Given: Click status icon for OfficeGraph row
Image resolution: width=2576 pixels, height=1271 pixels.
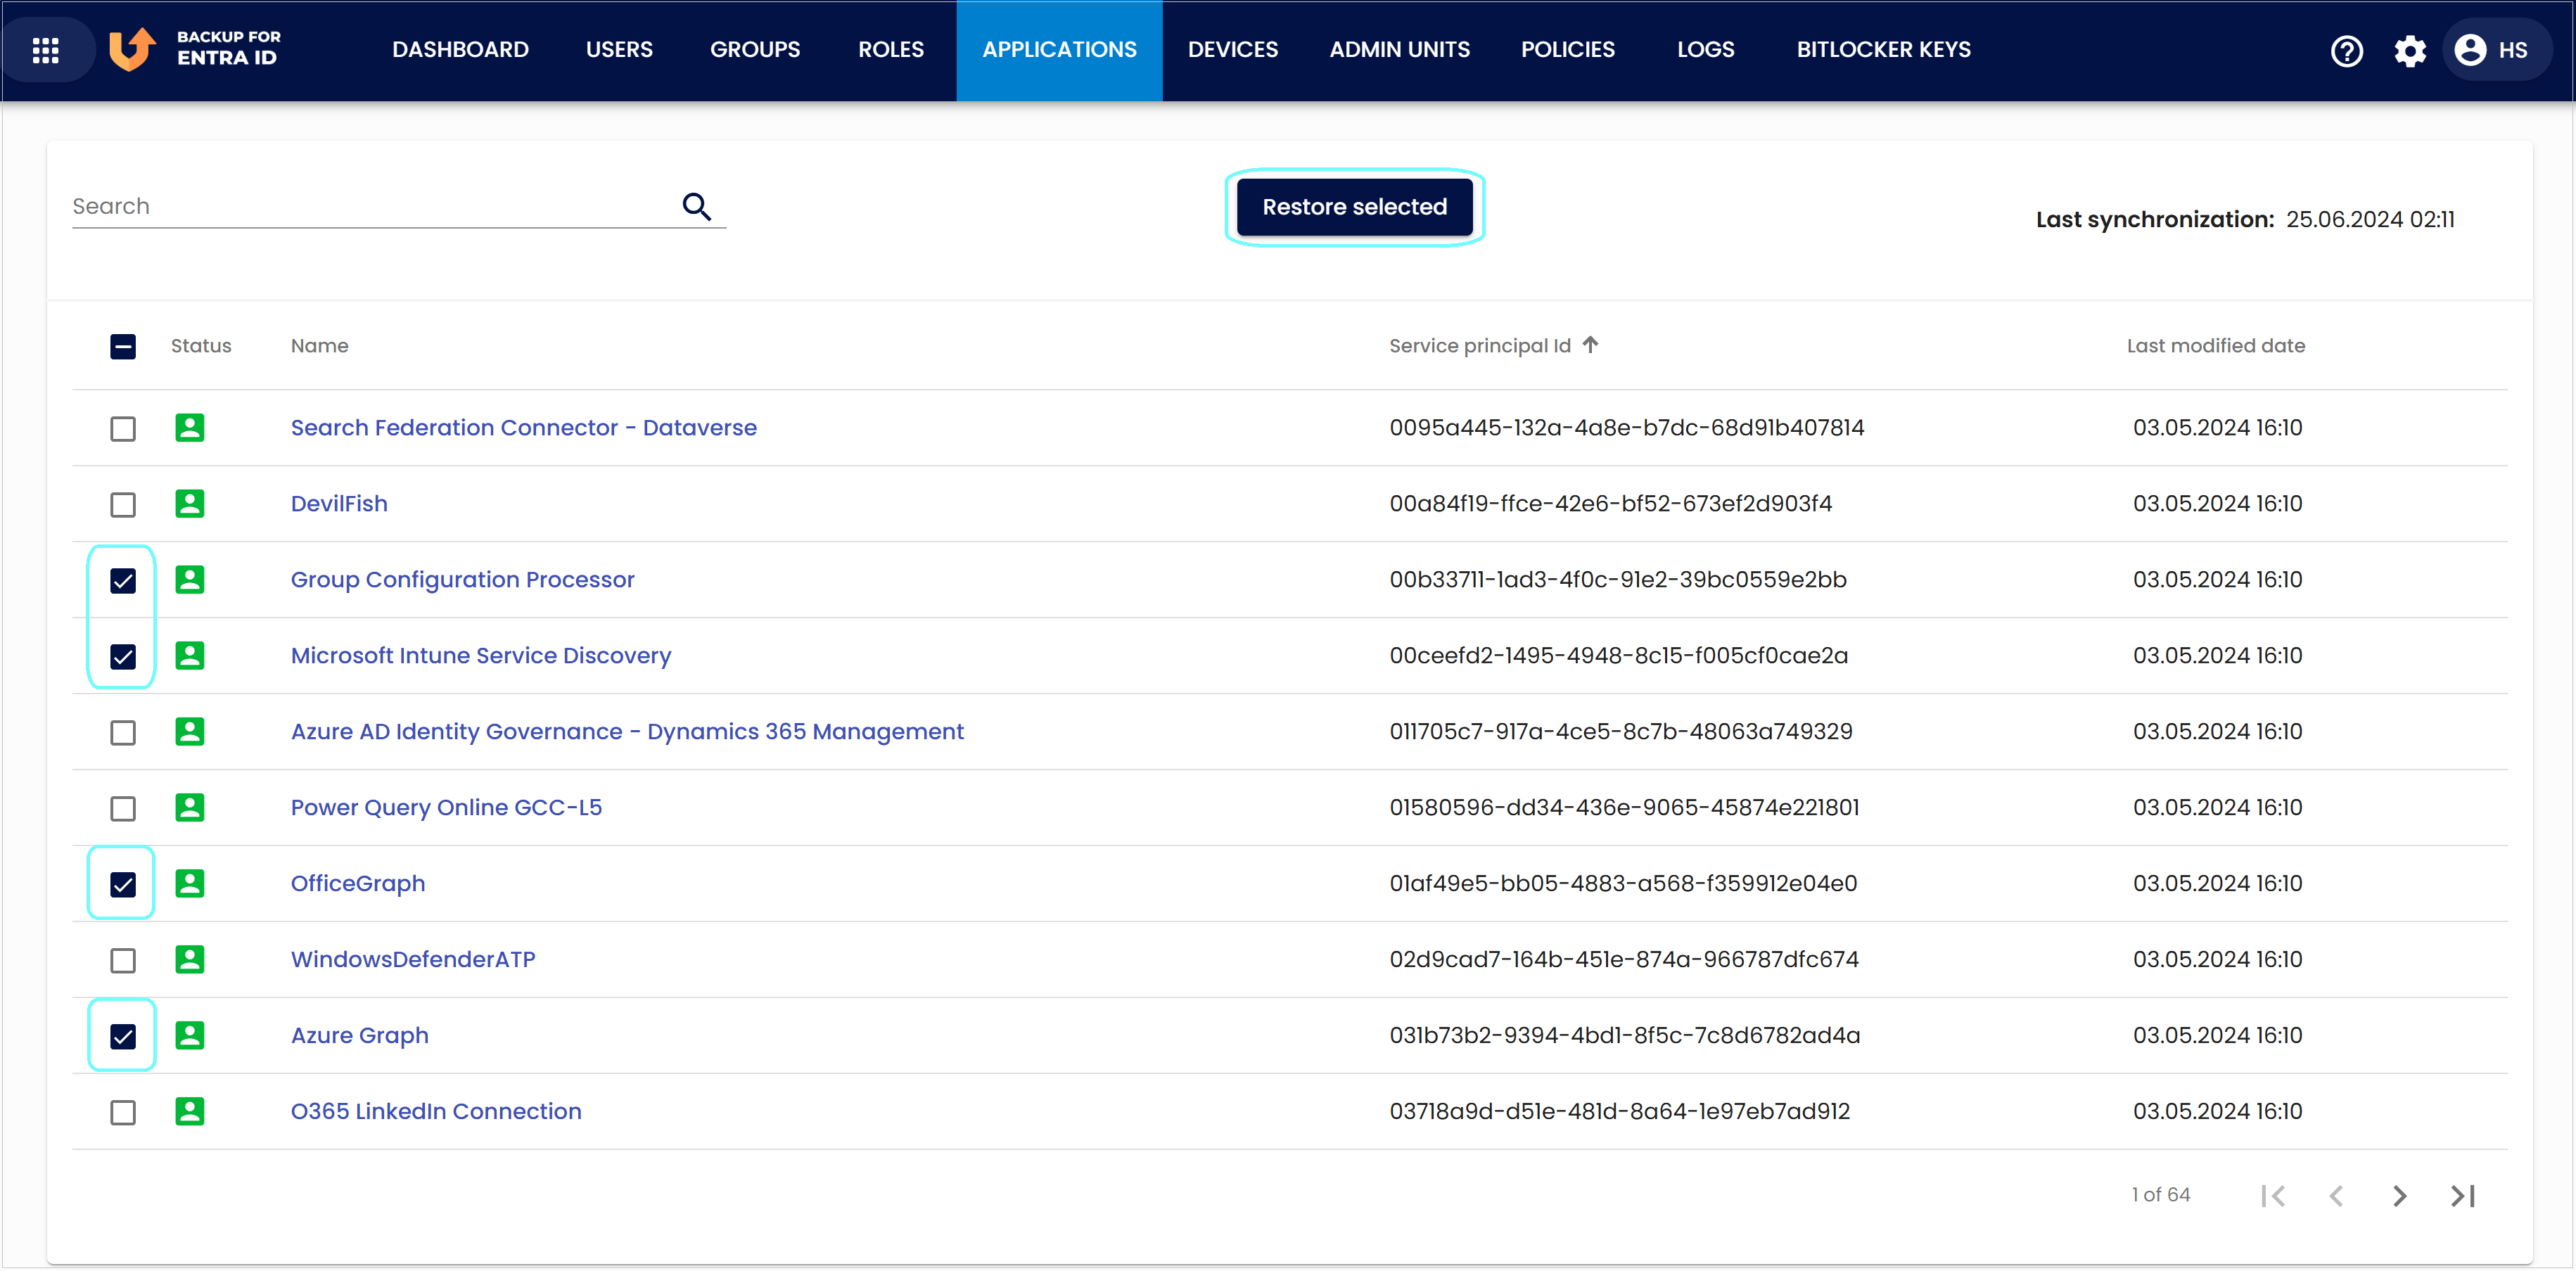Looking at the screenshot, I should (x=190, y=884).
